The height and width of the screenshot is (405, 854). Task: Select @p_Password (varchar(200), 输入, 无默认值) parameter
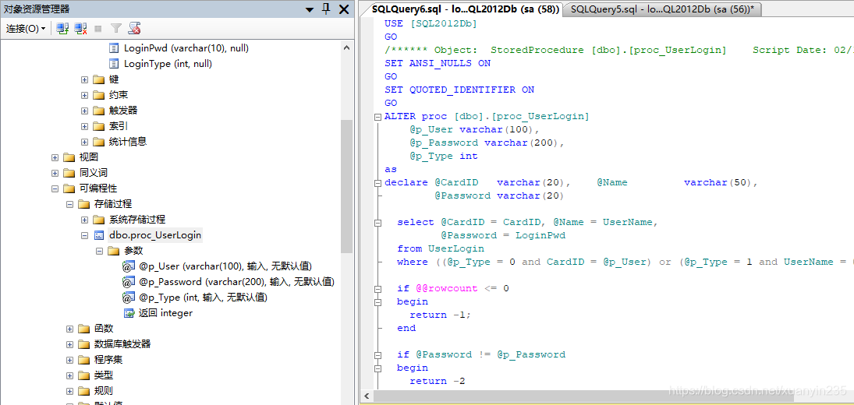click(237, 282)
